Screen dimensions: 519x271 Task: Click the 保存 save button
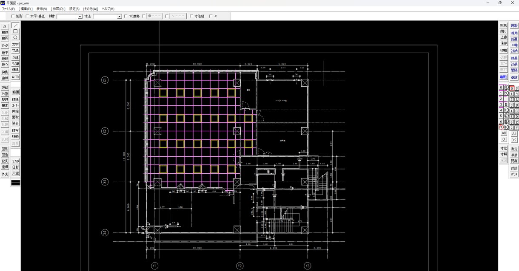(x=503, y=43)
